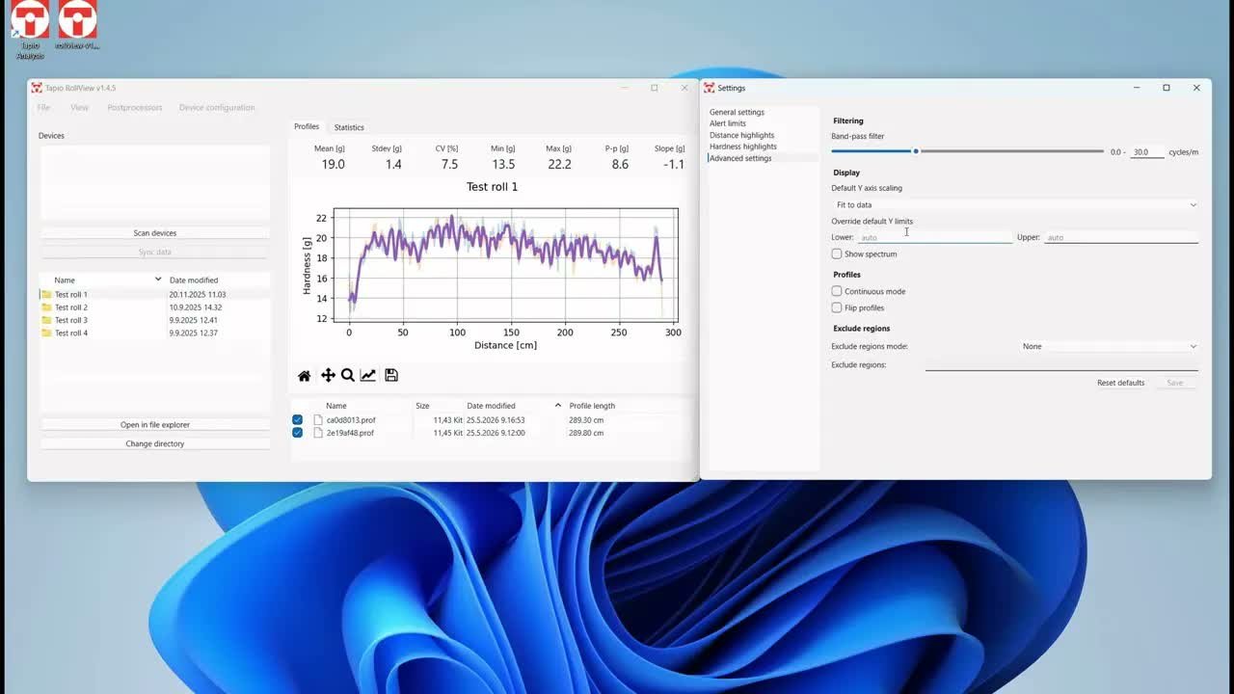
Task: Click the Max value 22.2
Action: click(559, 165)
